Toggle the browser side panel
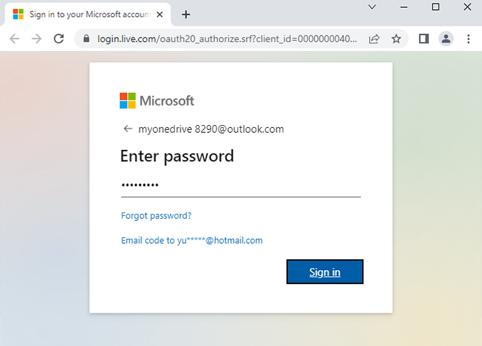482x346 pixels. click(424, 39)
